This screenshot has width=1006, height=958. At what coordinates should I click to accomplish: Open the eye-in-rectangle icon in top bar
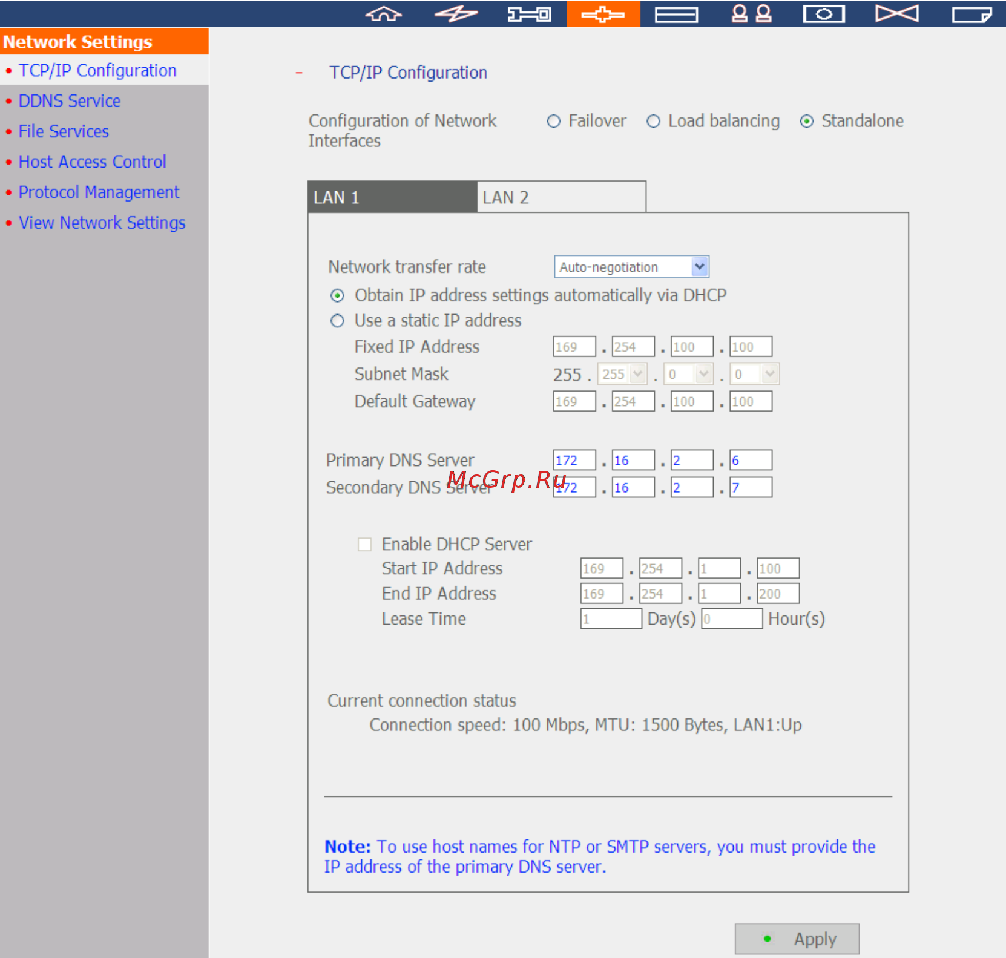(824, 13)
